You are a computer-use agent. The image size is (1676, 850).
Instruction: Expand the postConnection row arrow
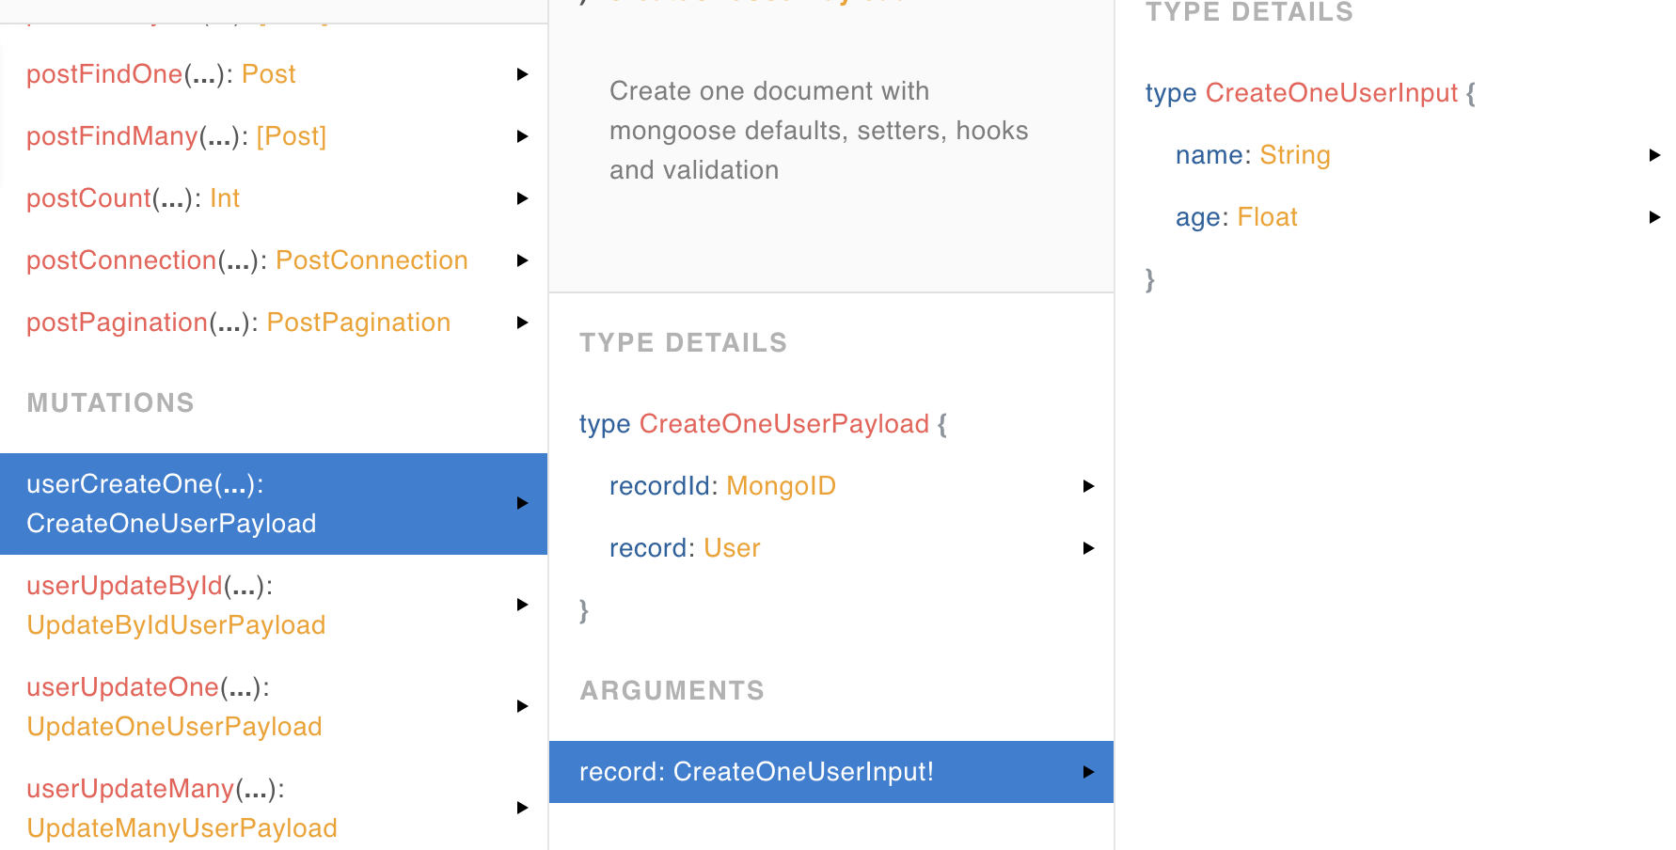[523, 260]
